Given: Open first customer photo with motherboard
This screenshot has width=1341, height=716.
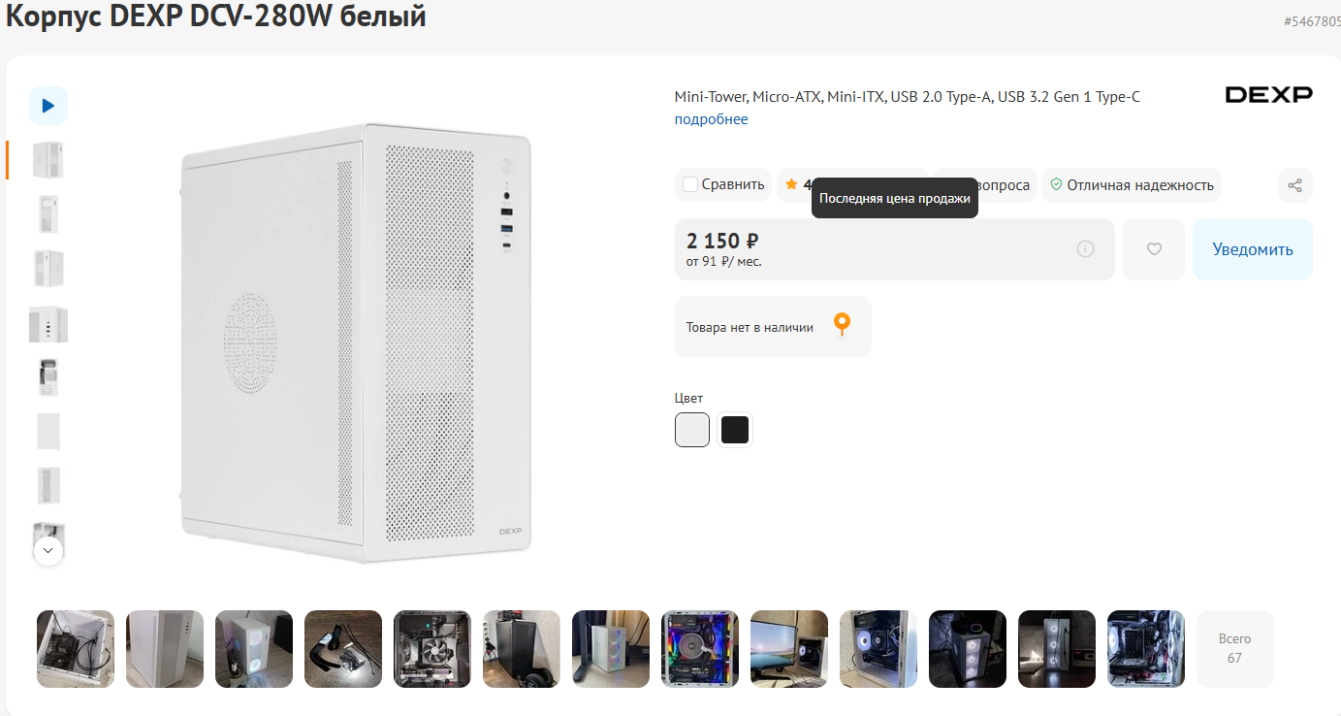Looking at the screenshot, I should [x=76, y=649].
